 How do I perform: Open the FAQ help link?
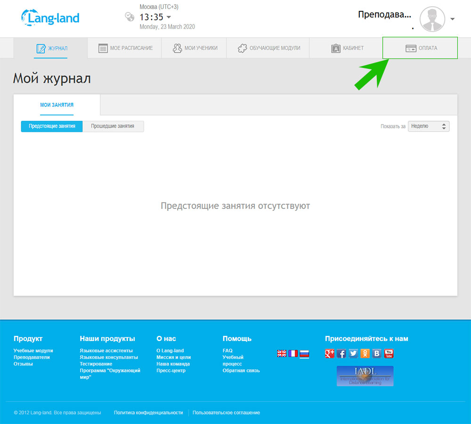click(x=227, y=351)
